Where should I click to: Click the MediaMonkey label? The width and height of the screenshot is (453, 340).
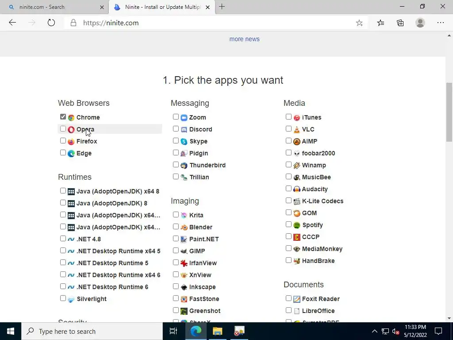(322, 249)
